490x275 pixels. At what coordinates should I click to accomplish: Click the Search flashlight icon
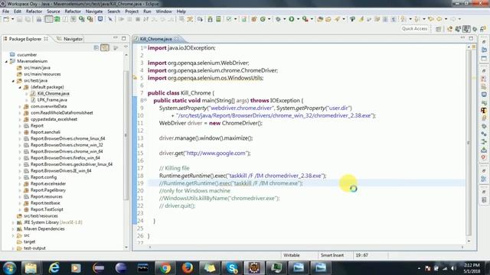pyautogui.click(x=337, y=19)
